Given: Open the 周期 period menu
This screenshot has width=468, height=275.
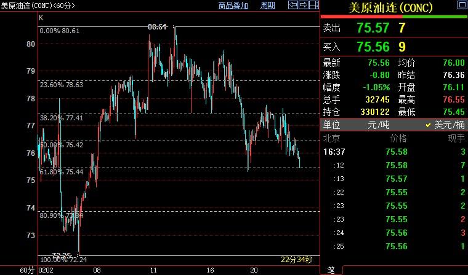Looking at the screenshot, I should point(268,6).
